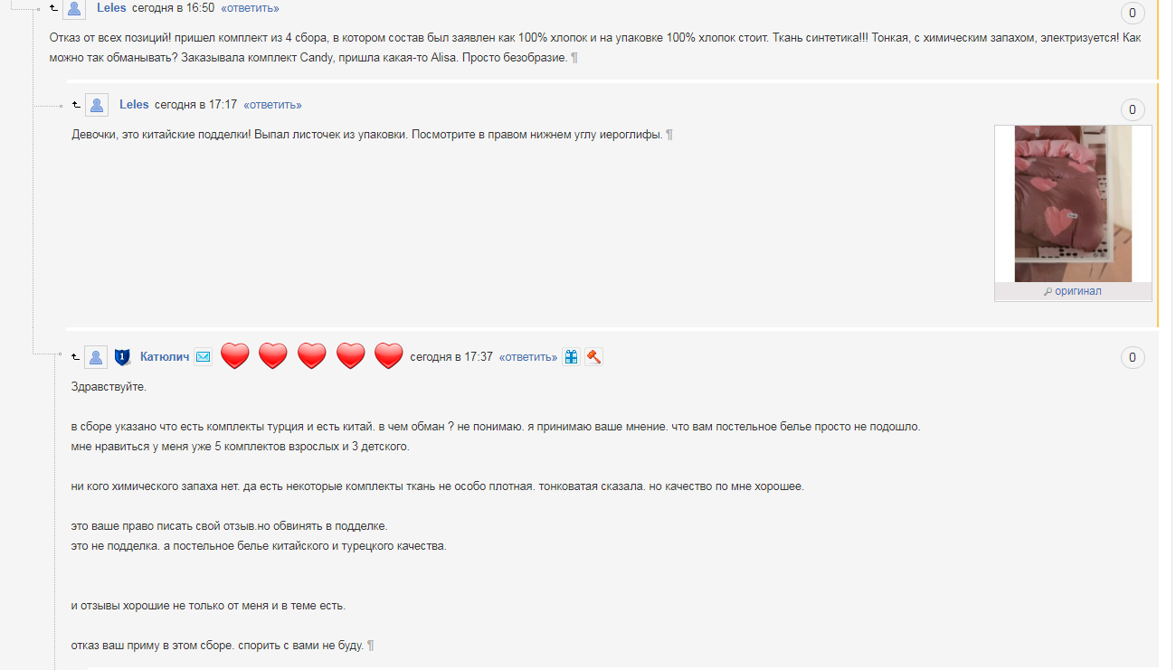Click the rating counter on the 16:50 comment
Image resolution: width=1176 pixels, height=670 pixels.
tap(1133, 14)
